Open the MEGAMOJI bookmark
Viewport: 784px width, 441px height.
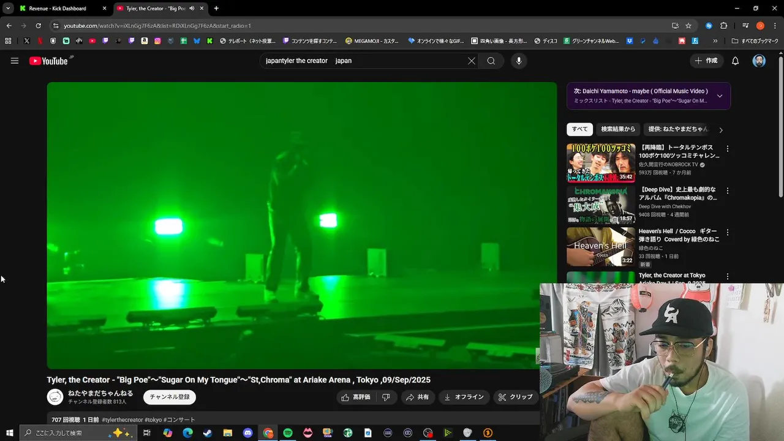click(372, 41)
